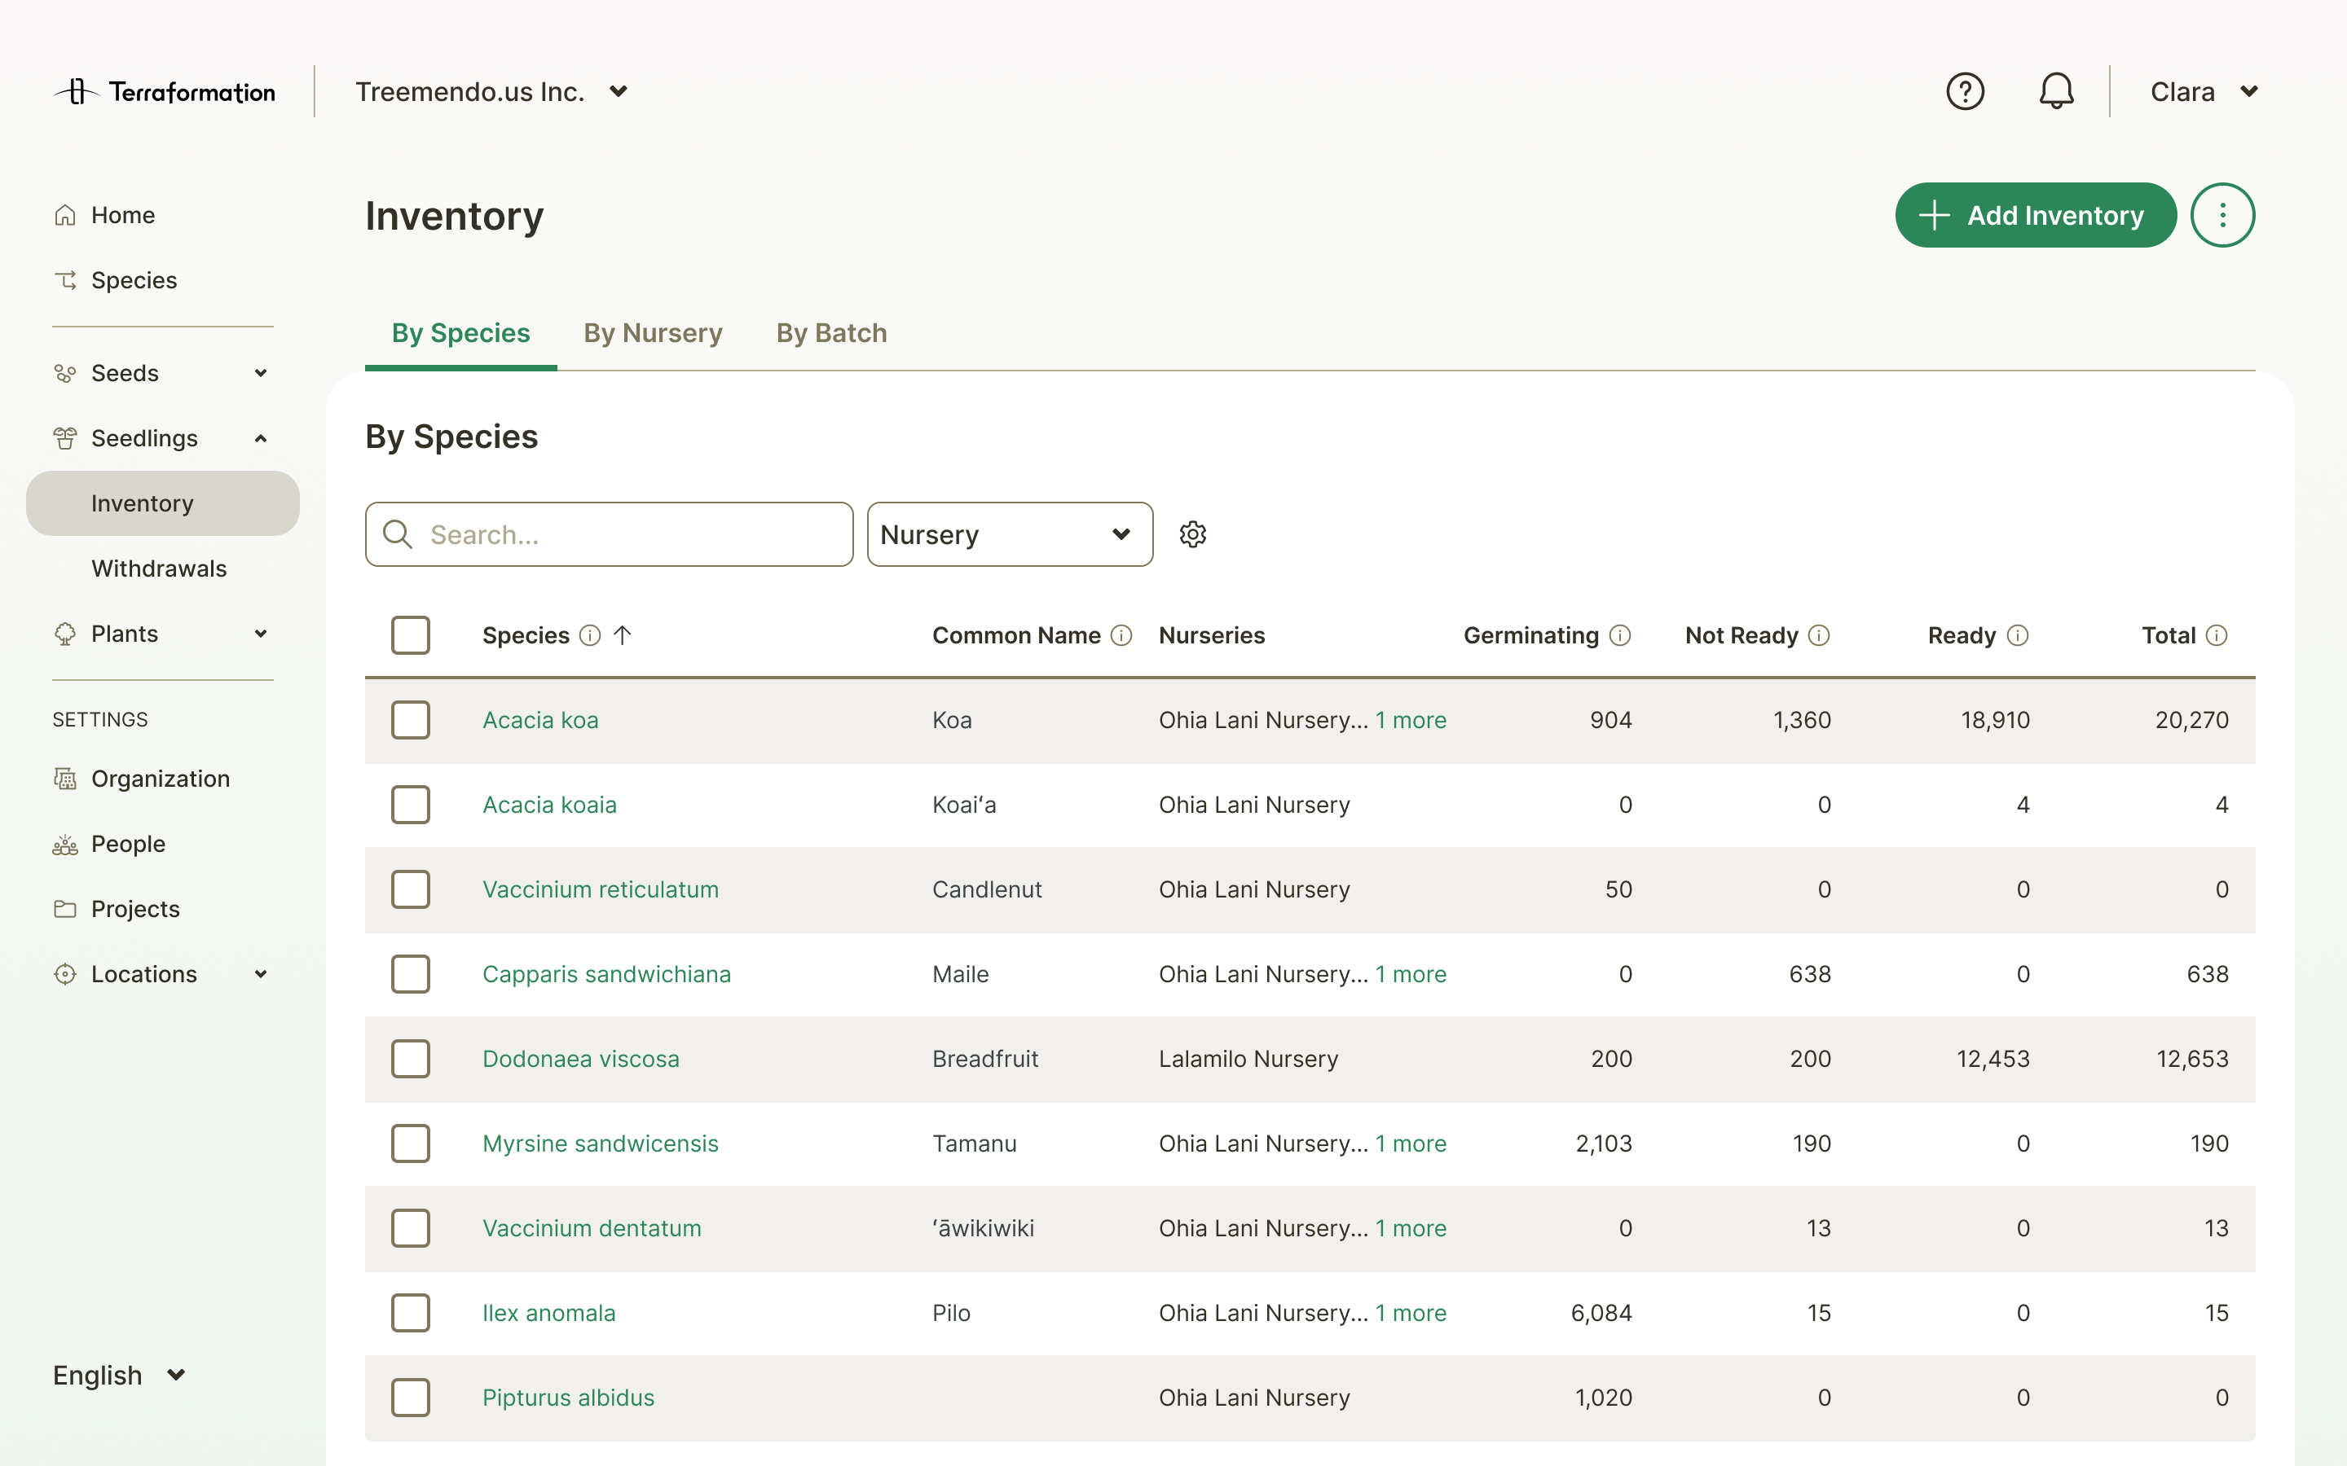The image size is (2347, 1466).
Task: Open the Capparis sandwichiana species link
Action: [606, 973]
